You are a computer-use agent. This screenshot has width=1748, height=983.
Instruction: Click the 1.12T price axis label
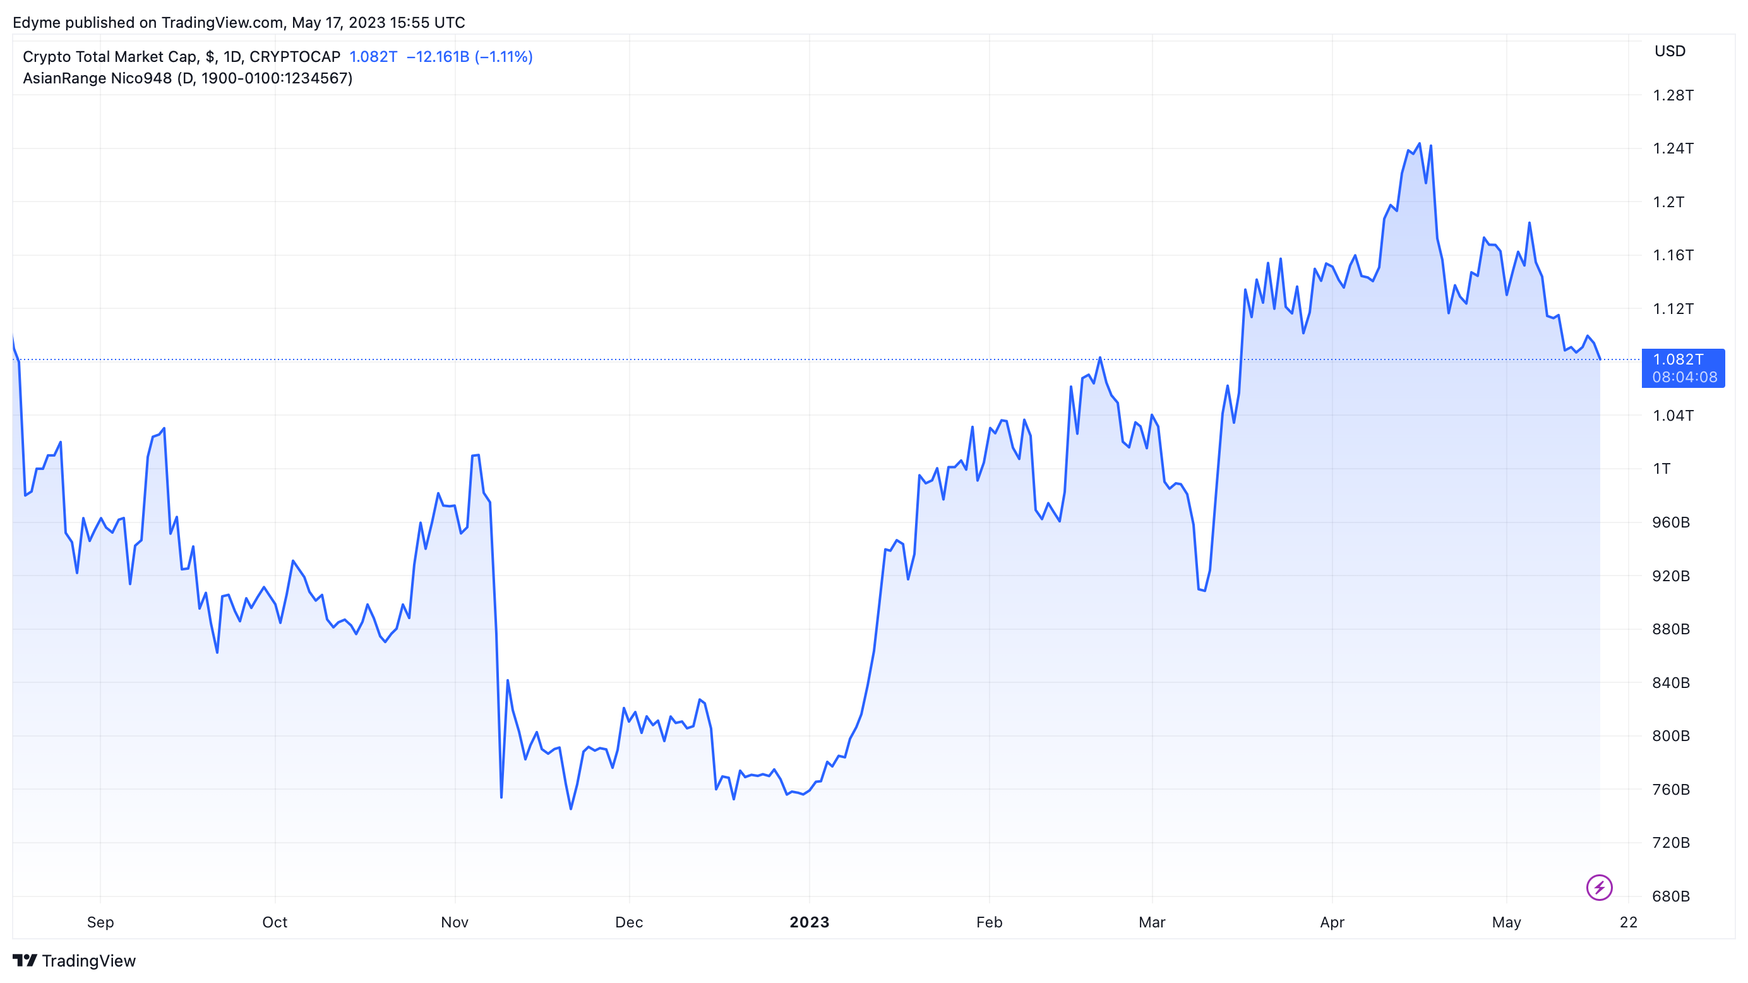[1673, 308]
